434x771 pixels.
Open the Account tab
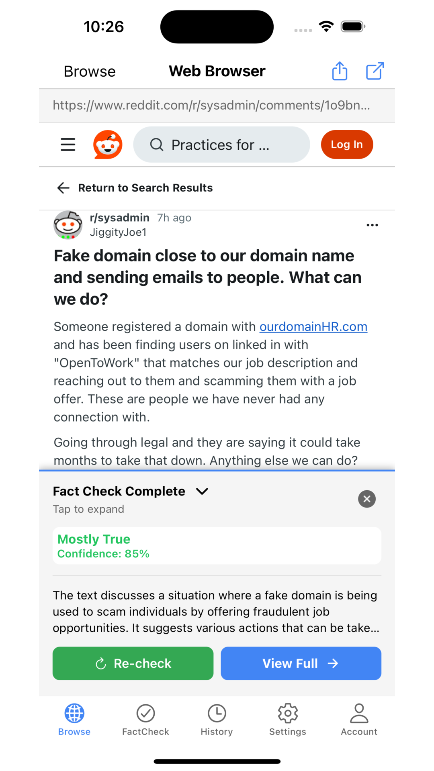click(x=359, y=720)
